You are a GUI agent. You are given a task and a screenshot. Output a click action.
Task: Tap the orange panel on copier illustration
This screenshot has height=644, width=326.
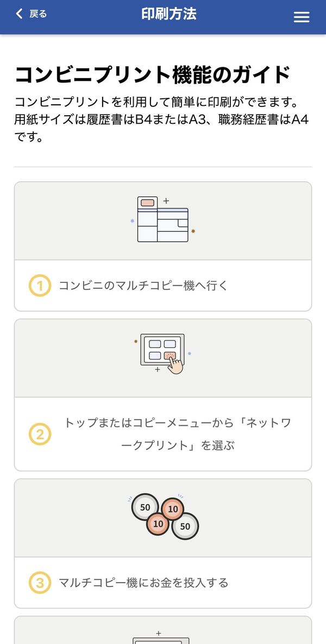pos(147,203)
